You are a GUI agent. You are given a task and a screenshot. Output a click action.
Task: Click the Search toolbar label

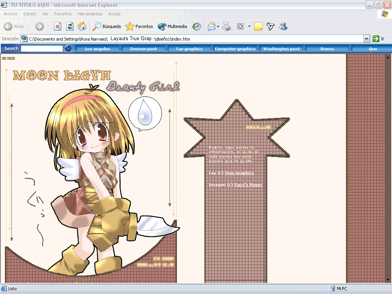pos(11,49)
